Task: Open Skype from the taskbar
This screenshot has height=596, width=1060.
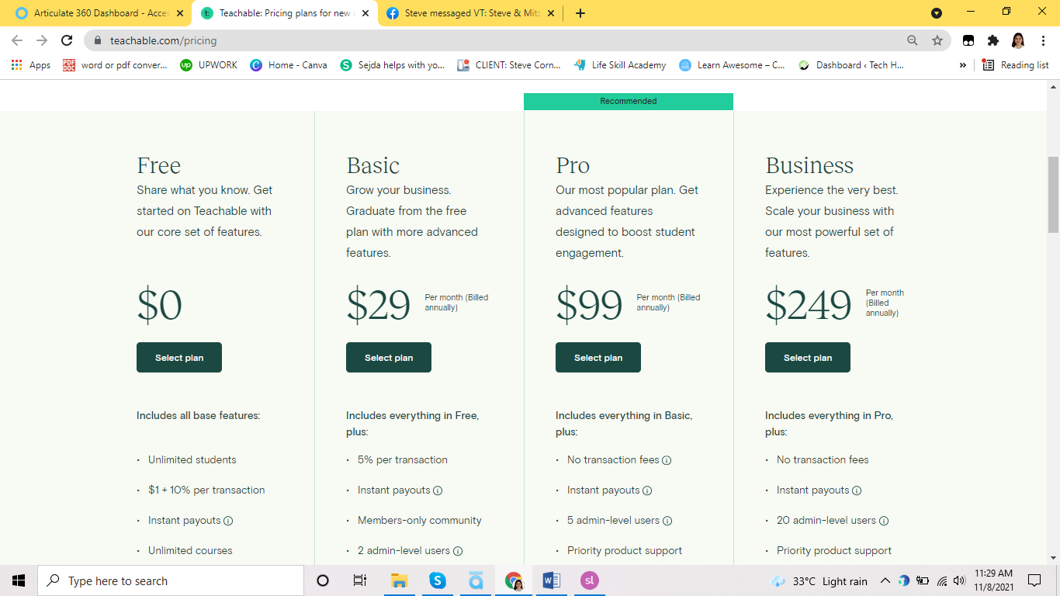Action: coord(438,580)
